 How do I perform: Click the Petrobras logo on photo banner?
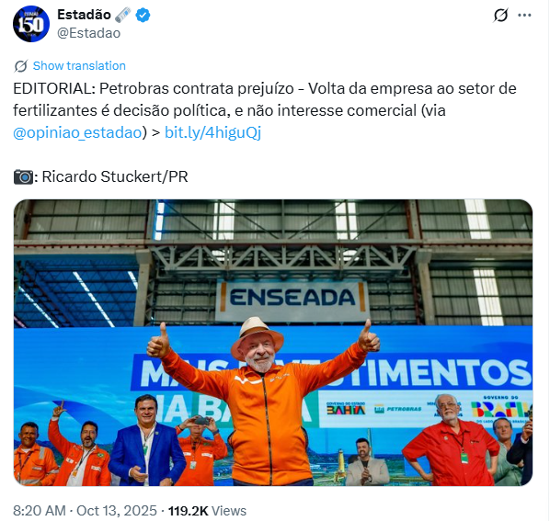tap(397, 409)
